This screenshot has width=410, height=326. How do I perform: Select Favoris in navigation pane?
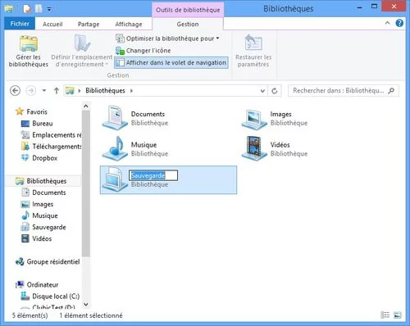click(37, 111)
